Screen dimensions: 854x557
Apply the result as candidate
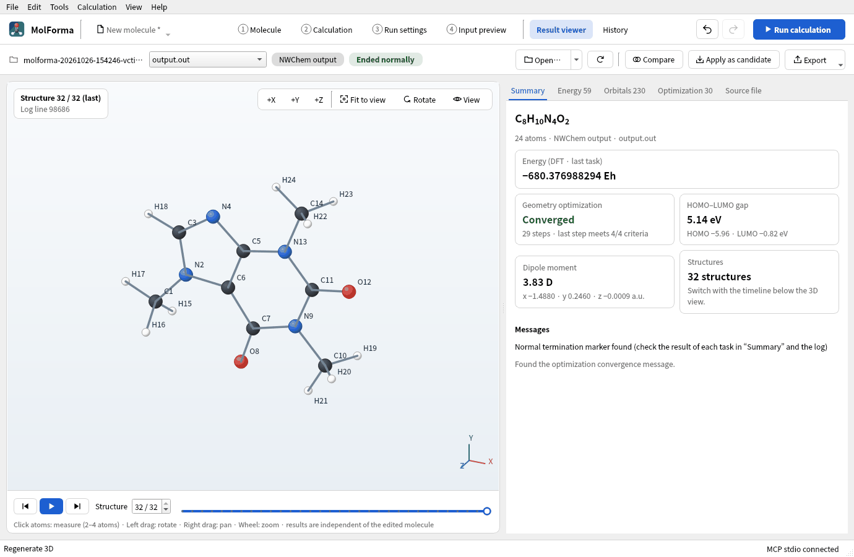734,59
